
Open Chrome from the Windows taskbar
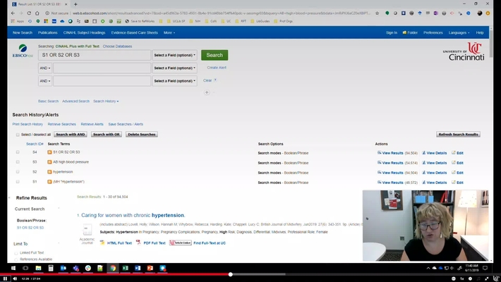113,268
